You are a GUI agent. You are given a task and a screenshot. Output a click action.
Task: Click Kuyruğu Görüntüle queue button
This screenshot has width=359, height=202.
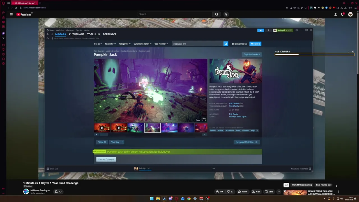[x=247, y=142]
